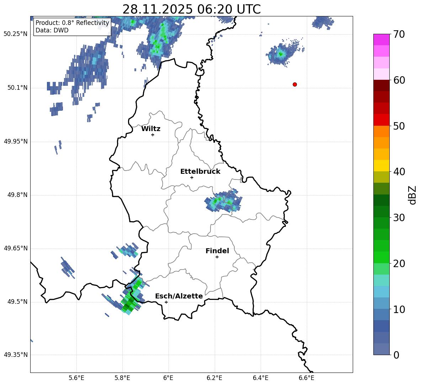421x385 pixels.
Task: Click the 60 value on the colorbar
Action: pos(399,80)
